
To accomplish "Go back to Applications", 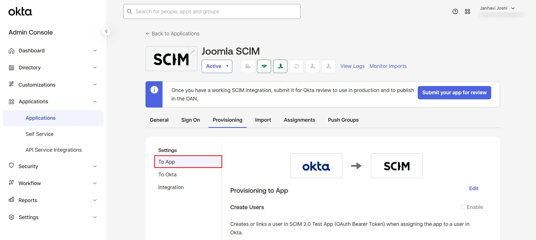I will 172,34.
